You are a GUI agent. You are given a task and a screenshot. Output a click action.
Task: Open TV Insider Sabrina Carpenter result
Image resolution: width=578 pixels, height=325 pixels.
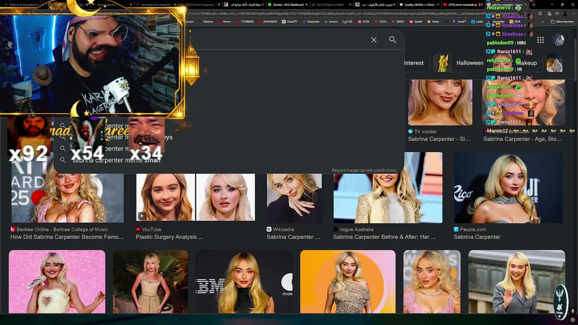click(x=439, y=139)
